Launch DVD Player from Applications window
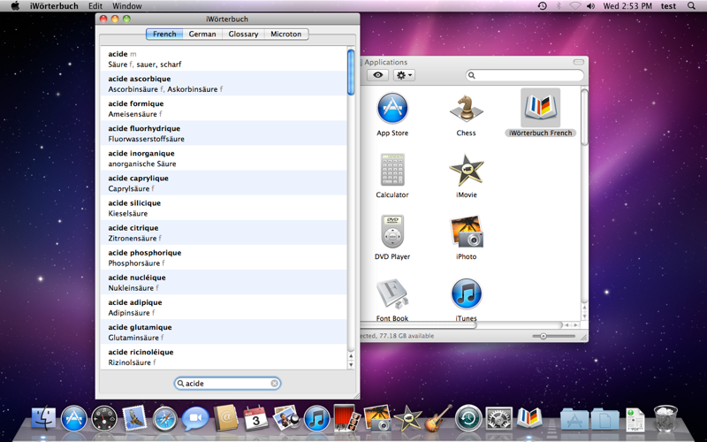Viewport: 707px width, 442px height. [x=392, y=232]
